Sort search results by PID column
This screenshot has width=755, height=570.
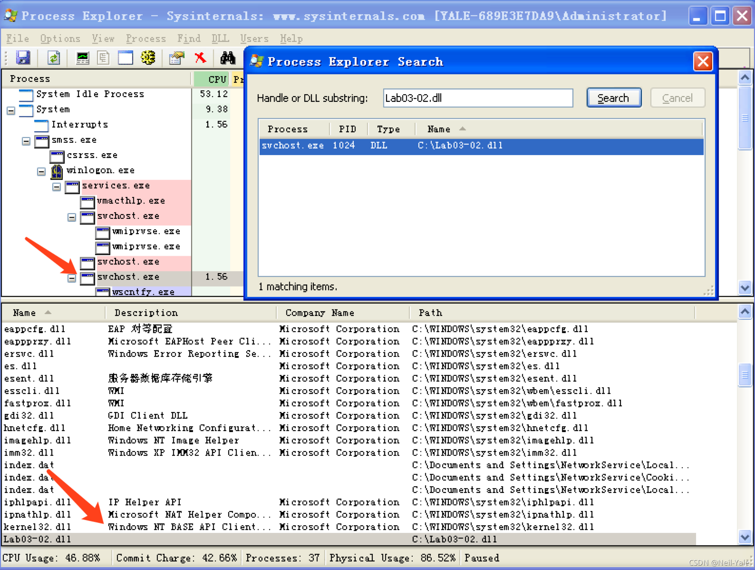[348, 129]
